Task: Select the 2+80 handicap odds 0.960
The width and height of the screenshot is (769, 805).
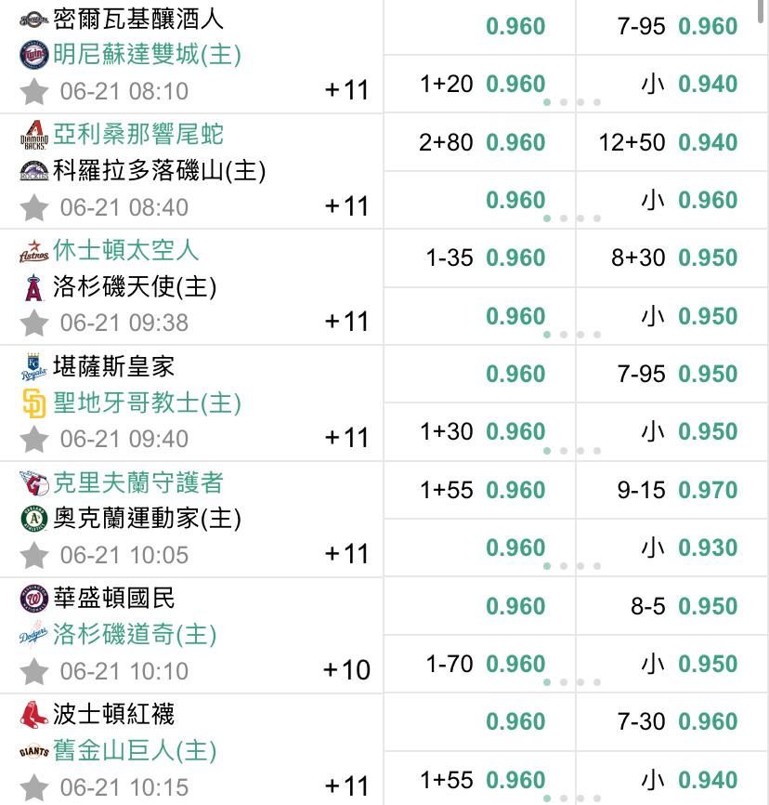Action: (x=480, y=142)
